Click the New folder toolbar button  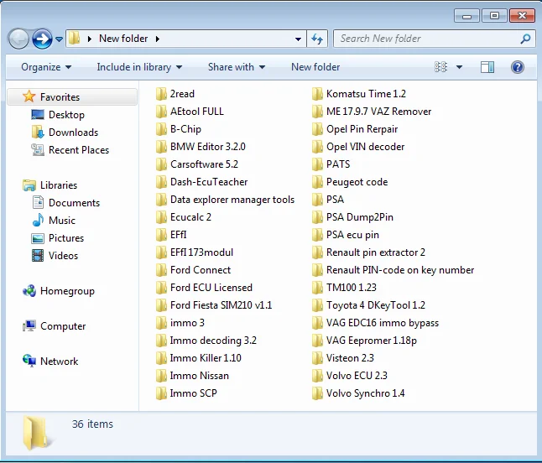[x=315, y=67]
